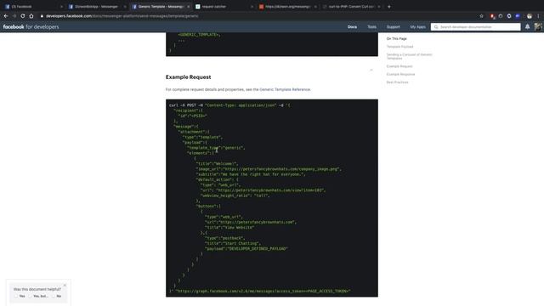Jump to Best Practices in page outline
544x306 pixels.
(x=397, y=82)
